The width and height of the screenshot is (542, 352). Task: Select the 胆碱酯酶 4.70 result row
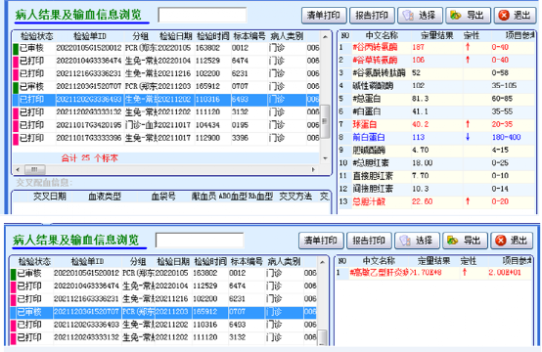point(436,151)
